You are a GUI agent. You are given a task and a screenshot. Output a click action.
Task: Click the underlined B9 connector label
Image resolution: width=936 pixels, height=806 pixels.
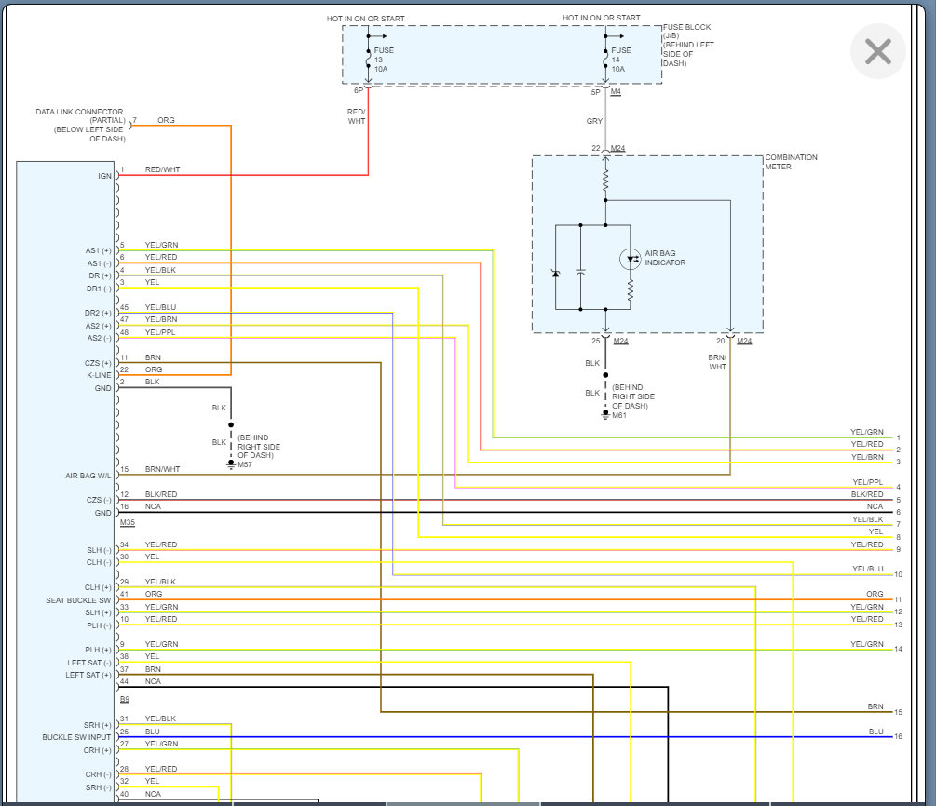click(125, 699)
